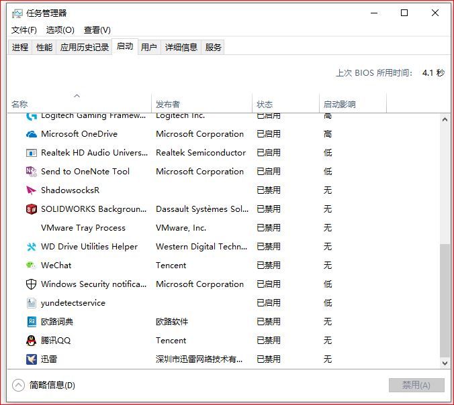
Task: Click publisher 欧路软件
Action: coord(172,322)
